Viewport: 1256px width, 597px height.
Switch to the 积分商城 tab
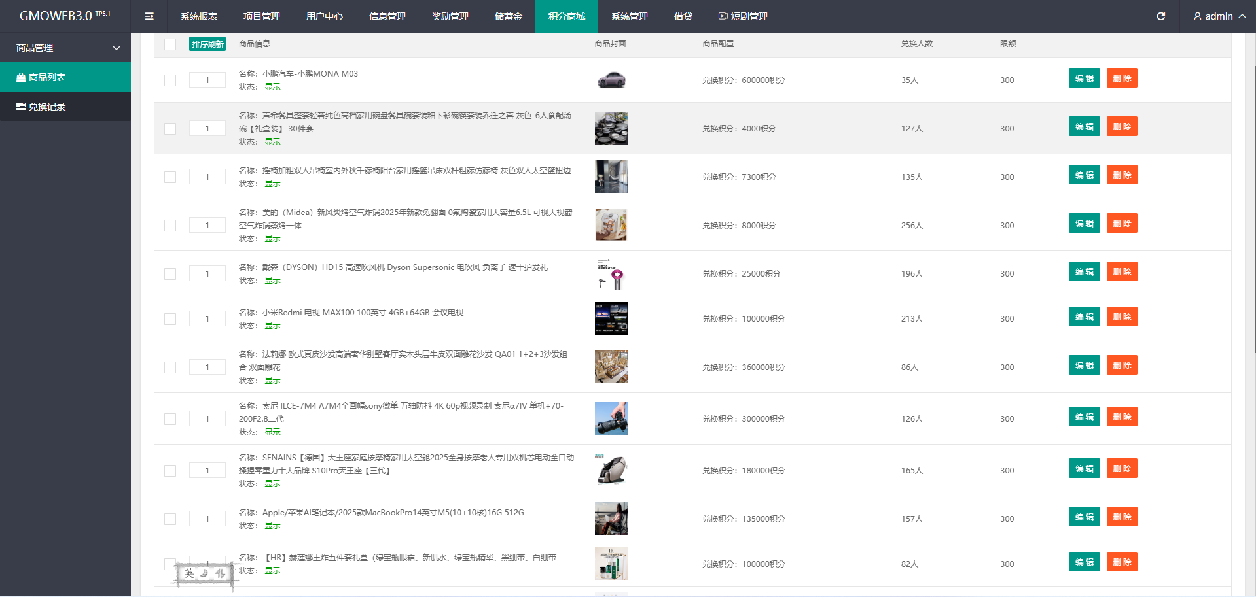point(566,16)
